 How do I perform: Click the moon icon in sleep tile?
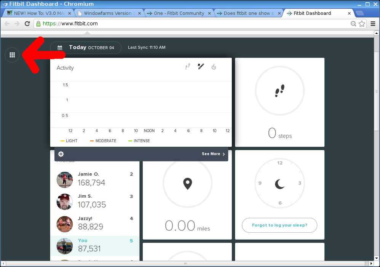[279, 184]
